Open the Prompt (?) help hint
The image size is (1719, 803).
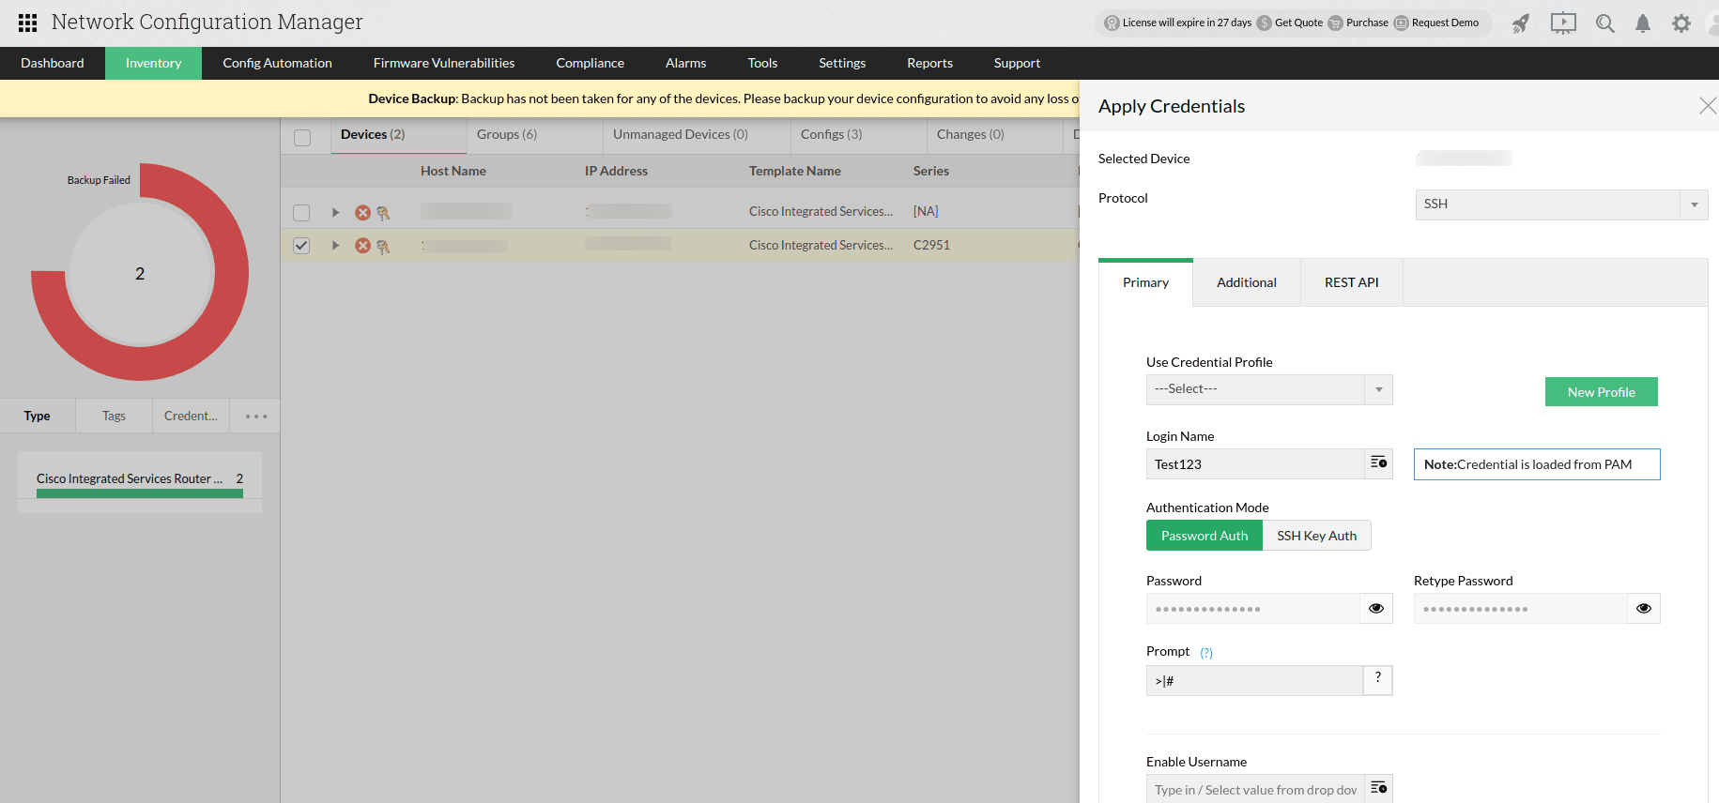point(1206,653)
